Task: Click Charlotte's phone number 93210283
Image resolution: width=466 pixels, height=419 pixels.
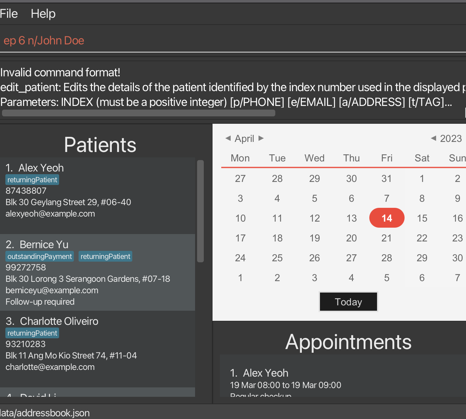Action: click(26, 344)
